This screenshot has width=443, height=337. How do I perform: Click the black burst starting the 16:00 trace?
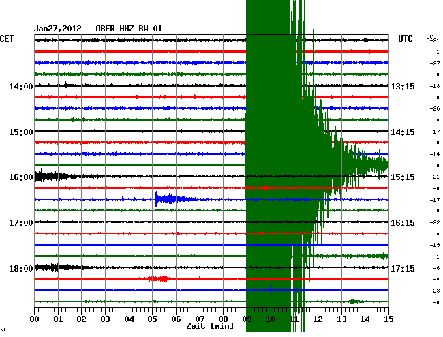(57, 177)
